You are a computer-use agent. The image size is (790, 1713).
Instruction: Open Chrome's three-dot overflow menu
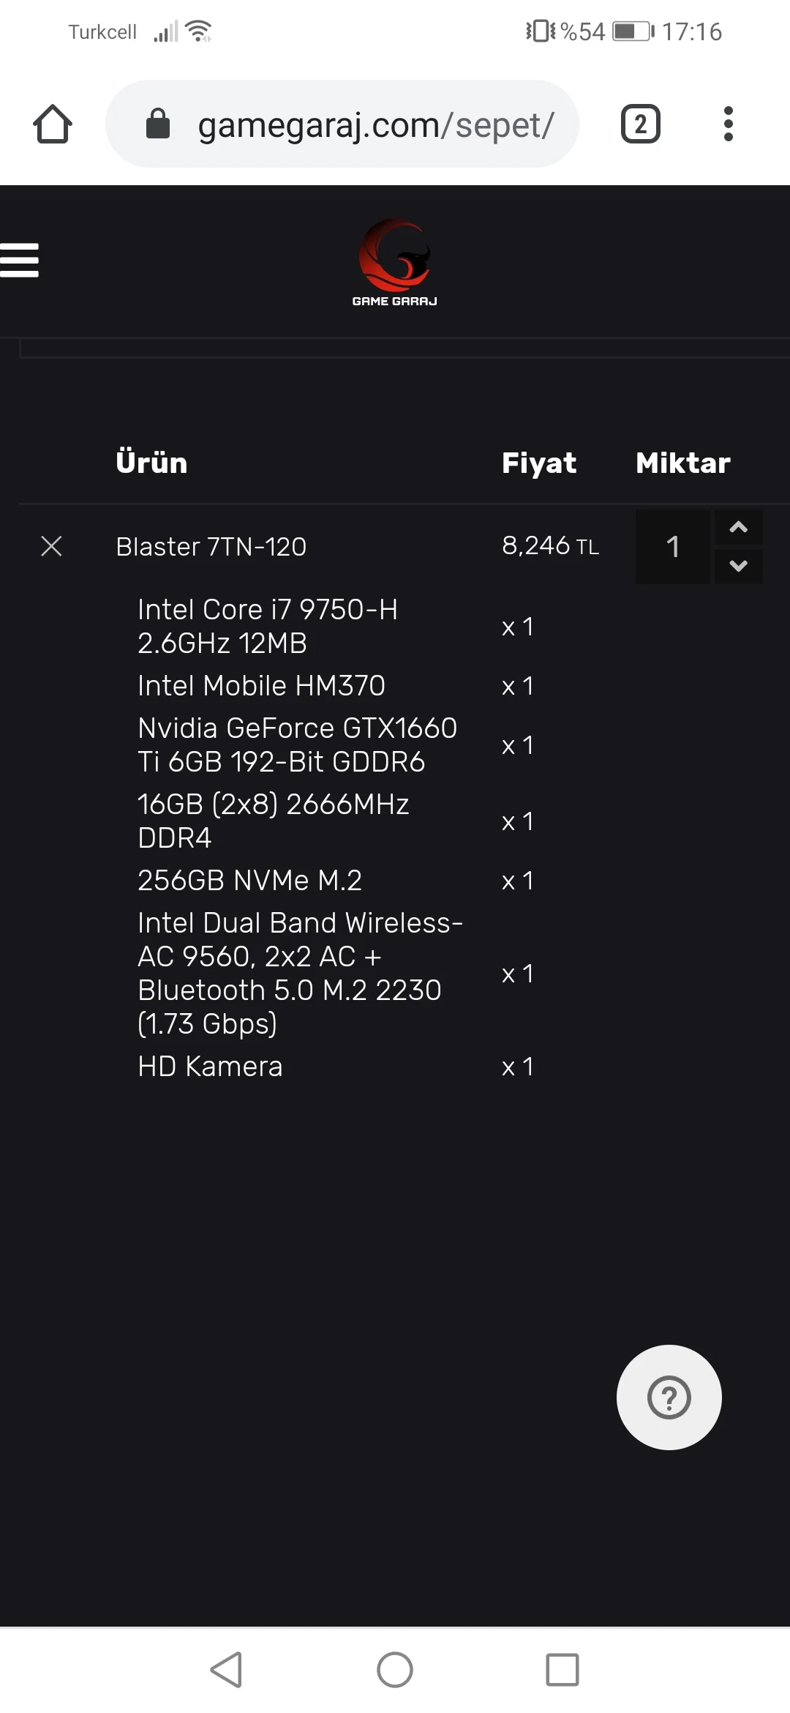click(x=728, y=124)
